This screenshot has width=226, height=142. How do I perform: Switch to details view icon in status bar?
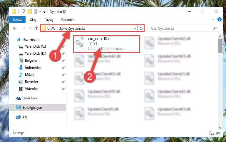click(212, 133)
